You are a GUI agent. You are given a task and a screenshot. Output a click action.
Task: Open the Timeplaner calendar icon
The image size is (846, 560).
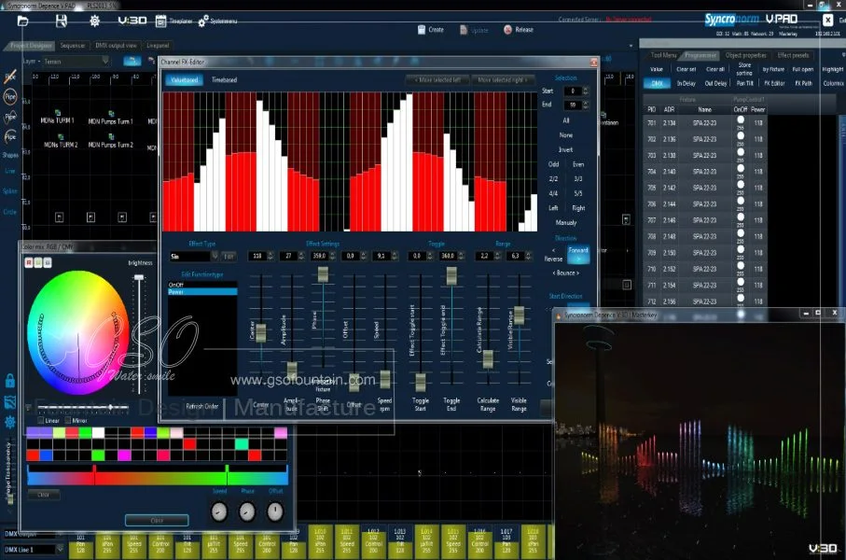pos(160,21)
